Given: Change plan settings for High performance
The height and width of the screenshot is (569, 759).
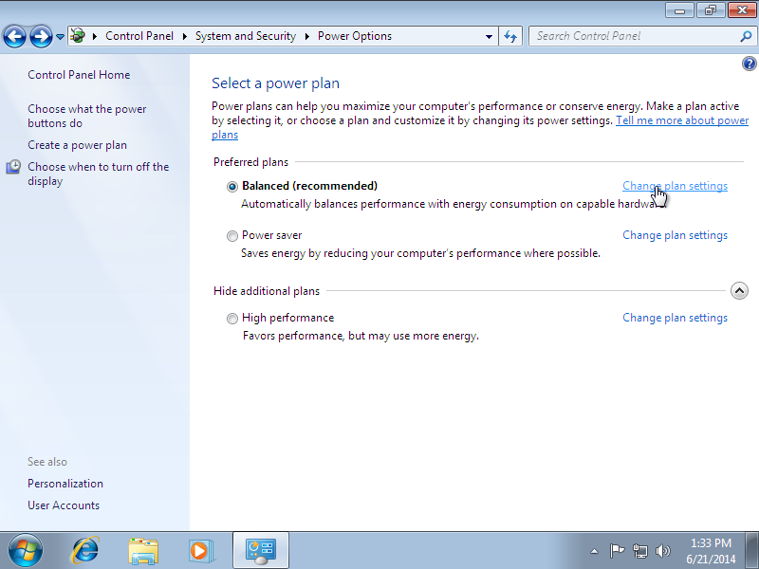Looking at the screenshot, I should coord(675,318).
